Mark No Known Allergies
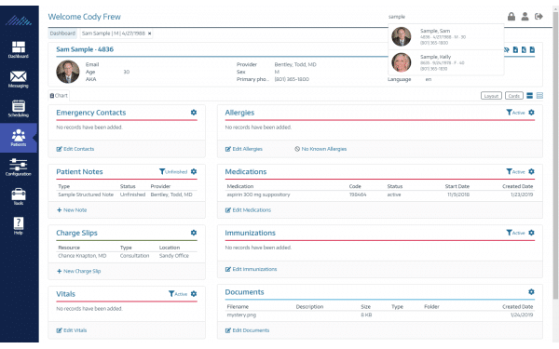The image size is (559, 349). (320, 149)
